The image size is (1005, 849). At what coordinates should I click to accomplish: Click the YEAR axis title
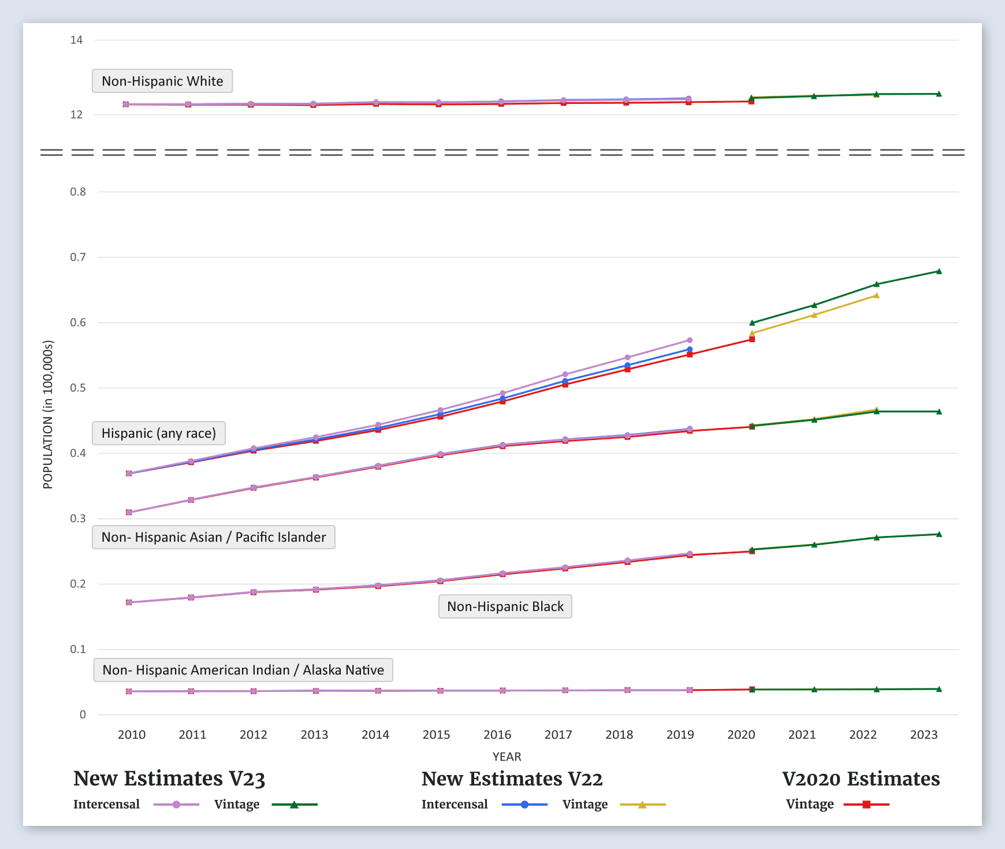pos(507,757)
